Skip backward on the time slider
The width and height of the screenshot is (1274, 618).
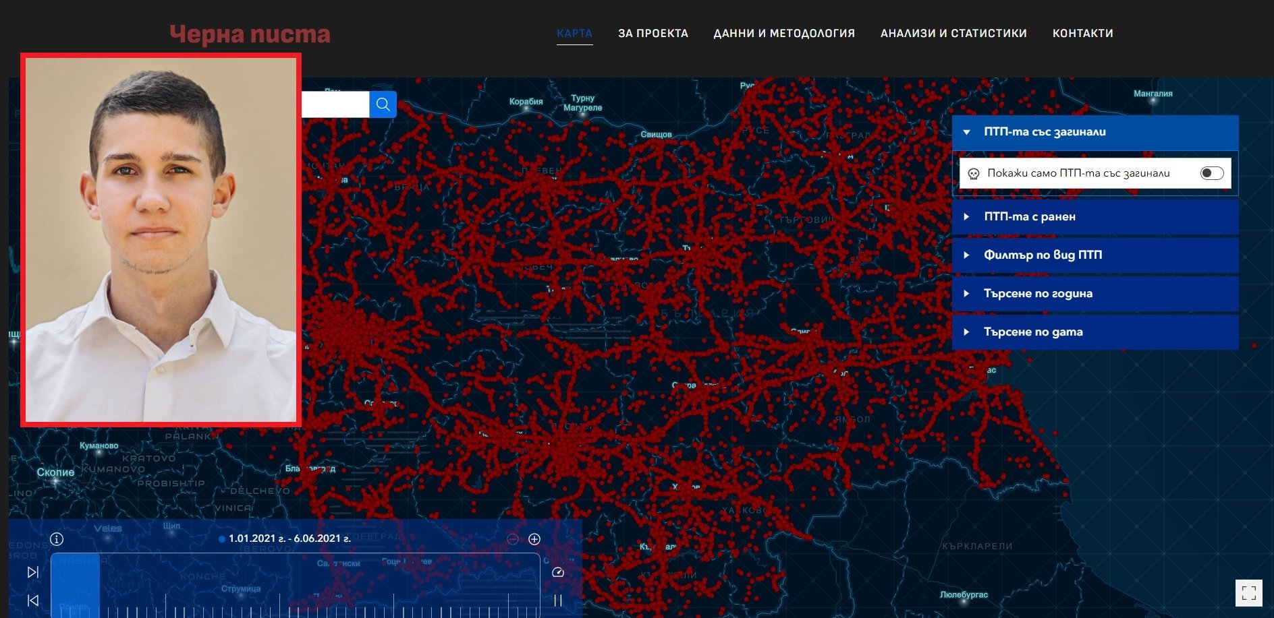(32, 600)
